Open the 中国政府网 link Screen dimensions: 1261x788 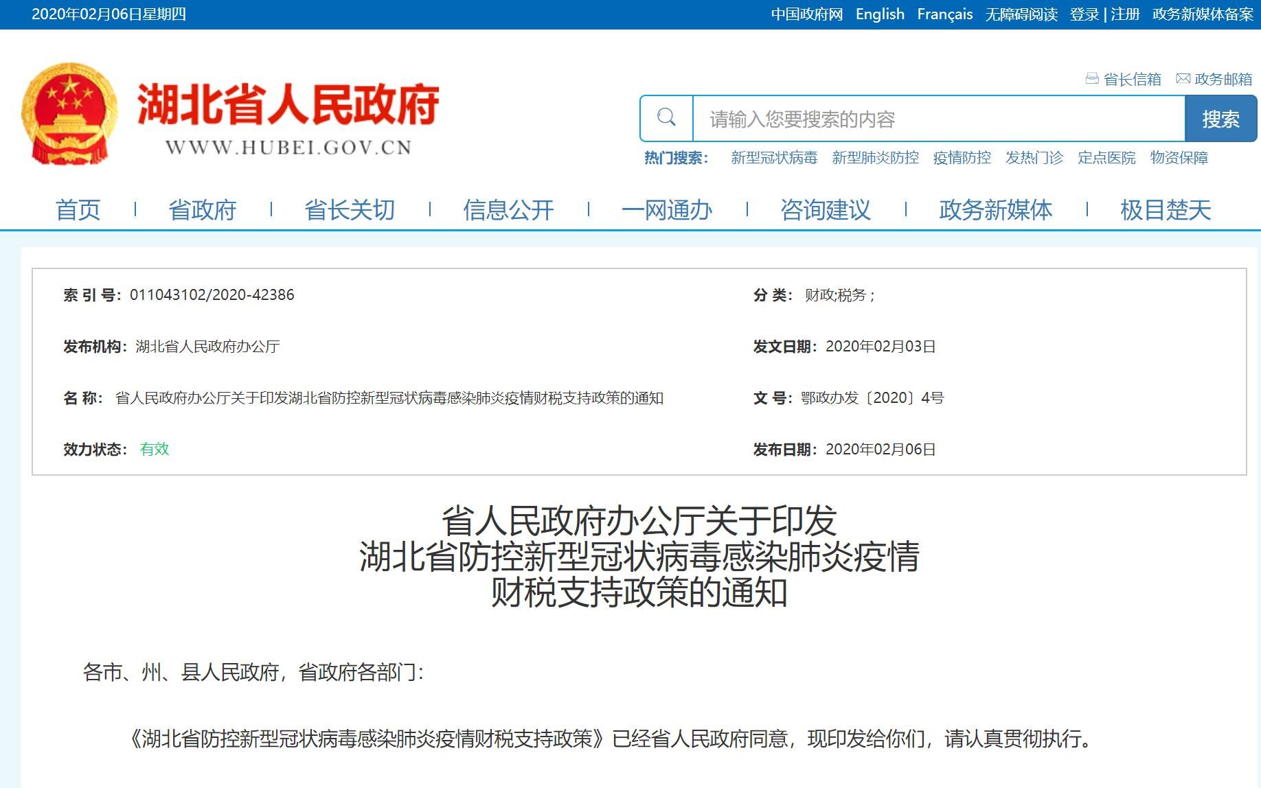(806, 14)
